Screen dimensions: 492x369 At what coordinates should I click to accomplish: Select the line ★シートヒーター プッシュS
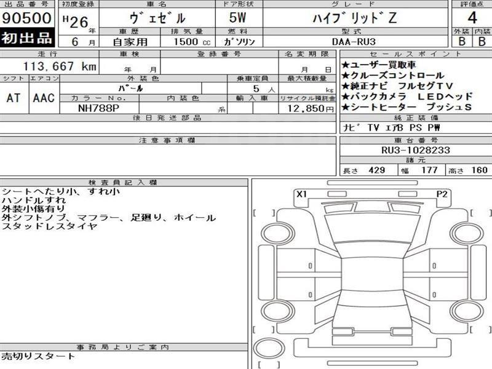407,107
